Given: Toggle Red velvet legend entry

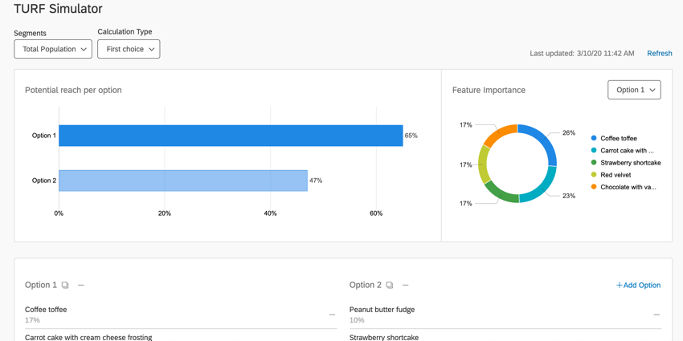Looking at the screenshot, I should coord(615,175).
